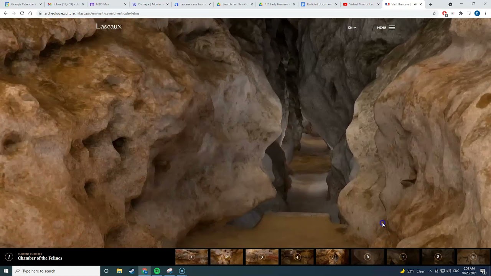Expand the tab search dropdown
The image size is (491, 276).
pyautogui.click(x=450, y=4)
